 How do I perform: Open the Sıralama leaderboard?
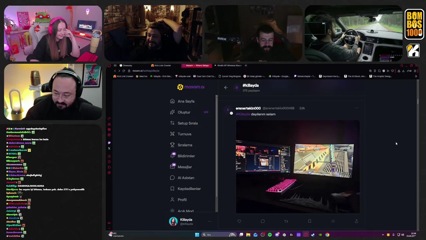point(185,145)
